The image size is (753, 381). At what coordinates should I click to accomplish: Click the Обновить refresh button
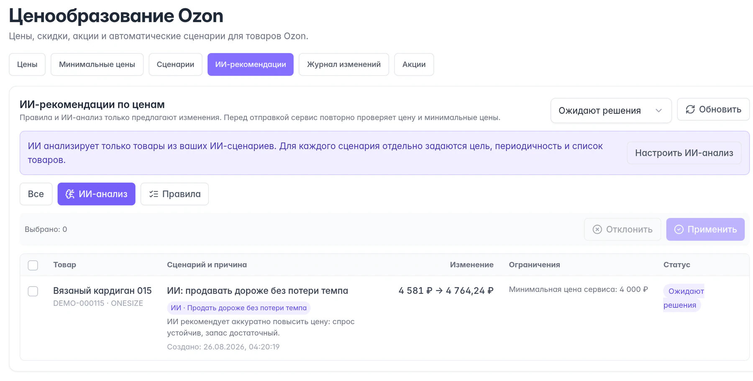[713, 109]
